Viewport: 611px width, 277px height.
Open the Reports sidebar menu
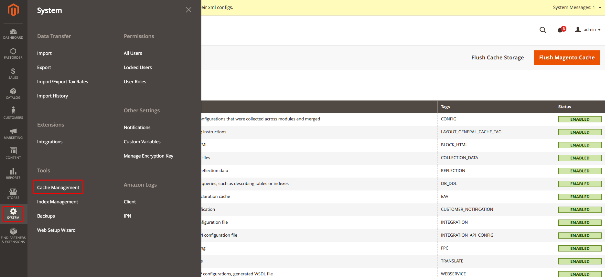pyautogui.click(x=13, y=174)
